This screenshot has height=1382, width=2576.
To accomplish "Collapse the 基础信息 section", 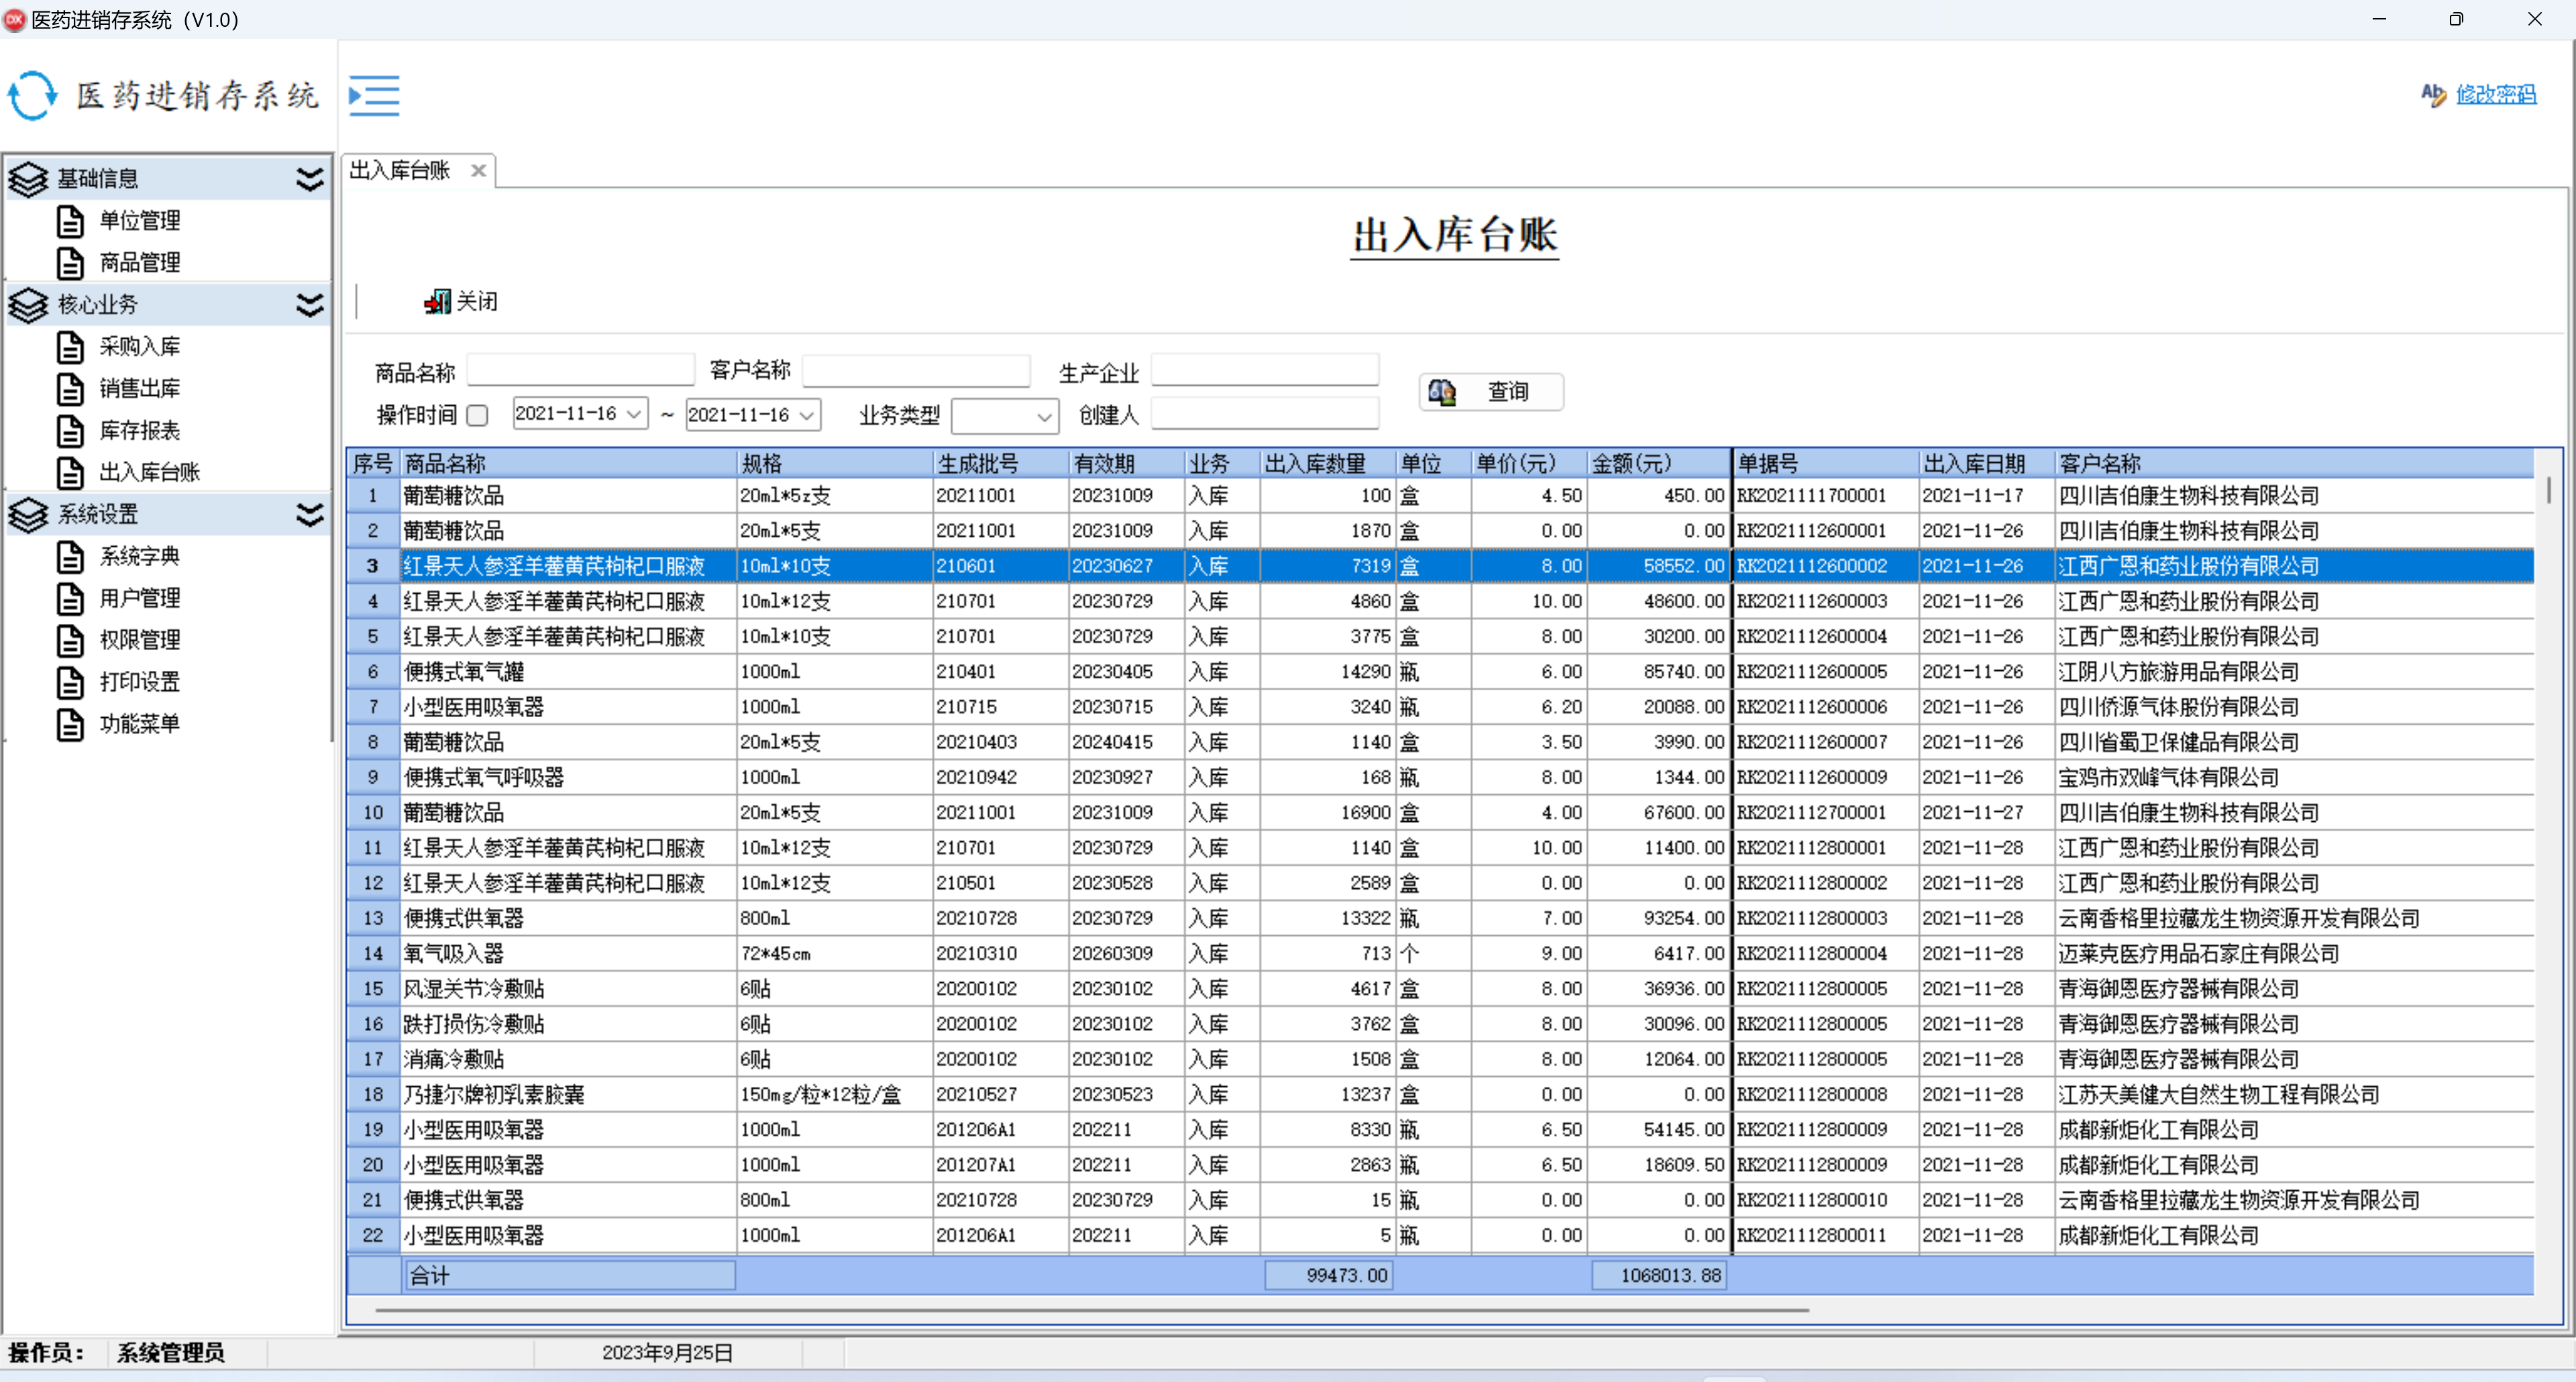I will pos(310,179).
